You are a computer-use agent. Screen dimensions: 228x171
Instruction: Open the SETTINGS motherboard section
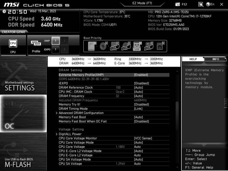(23, 75)
